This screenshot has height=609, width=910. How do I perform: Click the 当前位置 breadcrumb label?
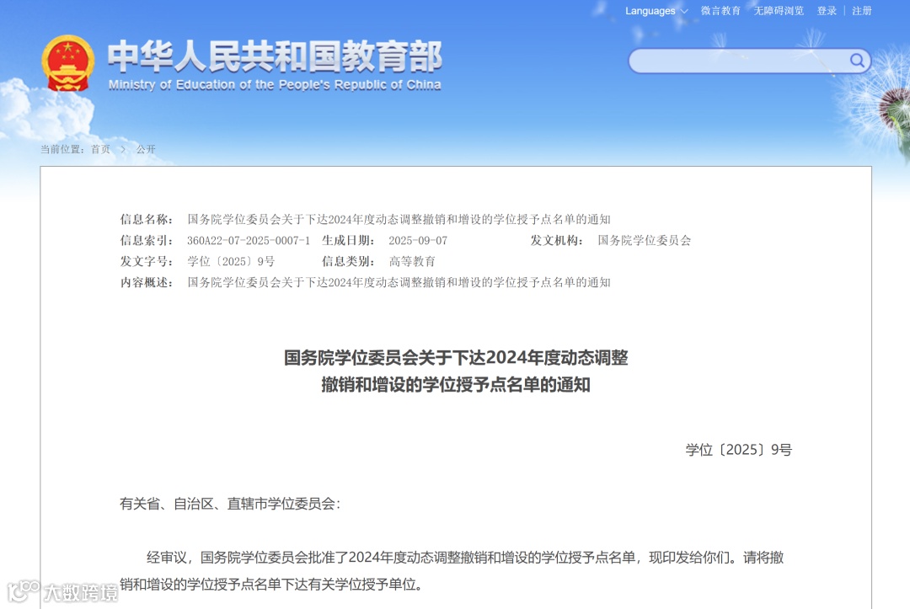coord(62,149)
